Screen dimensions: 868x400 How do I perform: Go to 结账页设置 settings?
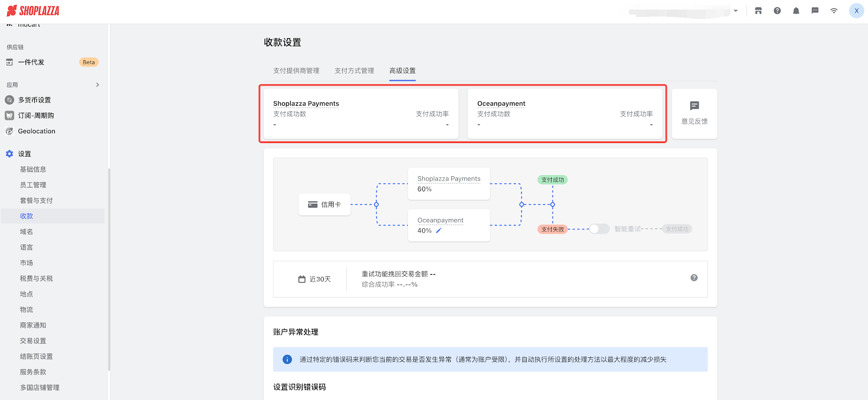(36, 357)
